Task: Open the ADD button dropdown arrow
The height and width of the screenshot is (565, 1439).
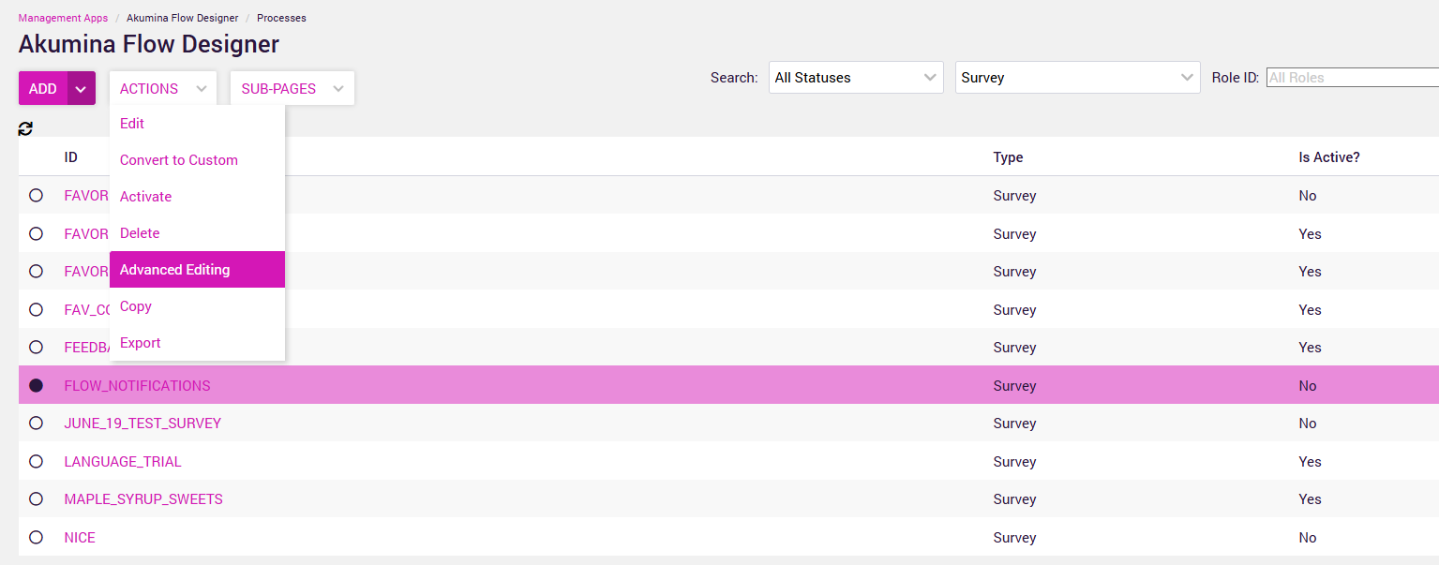Action: pyautogui.click(x=82, y=89)
